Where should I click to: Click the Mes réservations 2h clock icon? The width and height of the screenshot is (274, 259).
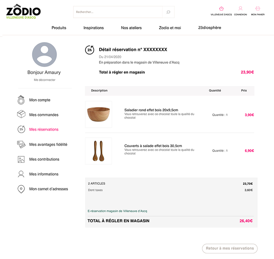[x=21, y=129]
